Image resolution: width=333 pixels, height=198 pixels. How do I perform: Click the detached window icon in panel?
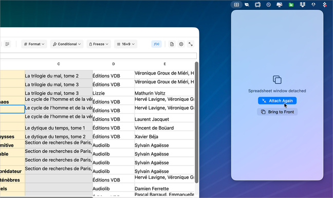click(277, 80)
